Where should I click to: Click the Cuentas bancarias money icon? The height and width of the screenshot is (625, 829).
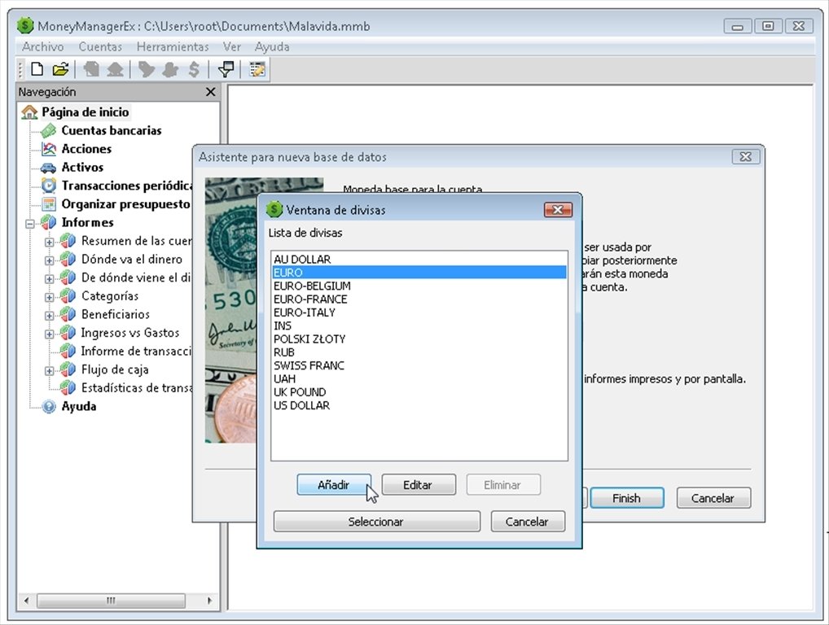(x=49, y=130)
